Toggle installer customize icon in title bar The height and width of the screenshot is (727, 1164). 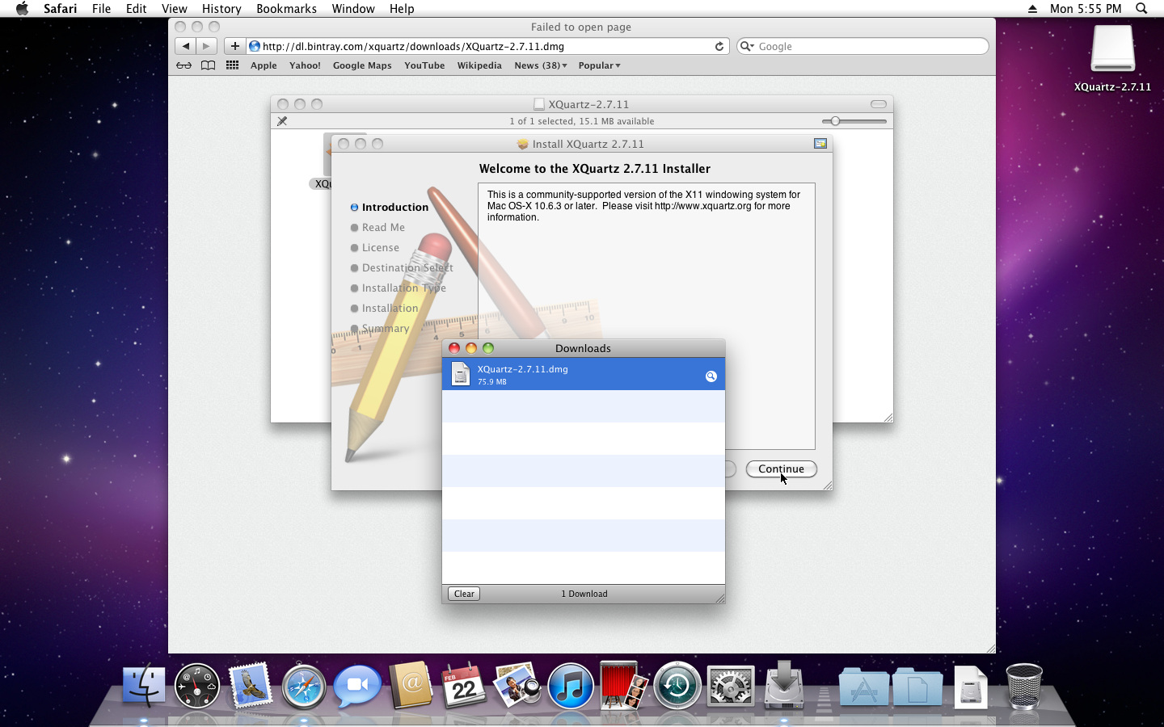pyautogui.click(x=820, y=144)
